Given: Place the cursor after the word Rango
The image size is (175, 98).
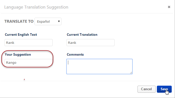Looking at the screenshot, I should coord(17,63).
